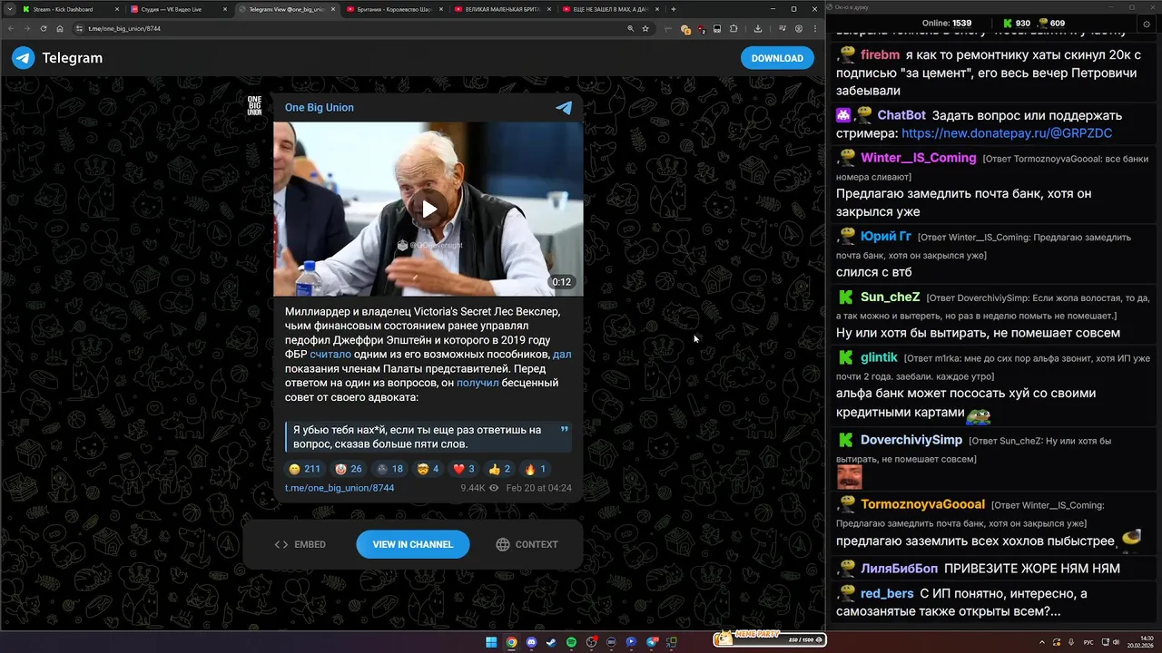This screenshot has width=1162, height=653.
Task: Click the EMBED button
Action: tap(300, 544)
